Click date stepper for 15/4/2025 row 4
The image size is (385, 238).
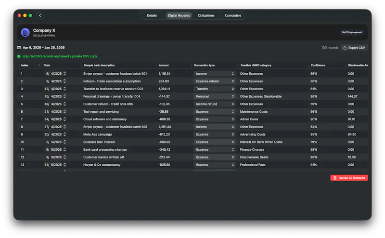tap(64, 96)
